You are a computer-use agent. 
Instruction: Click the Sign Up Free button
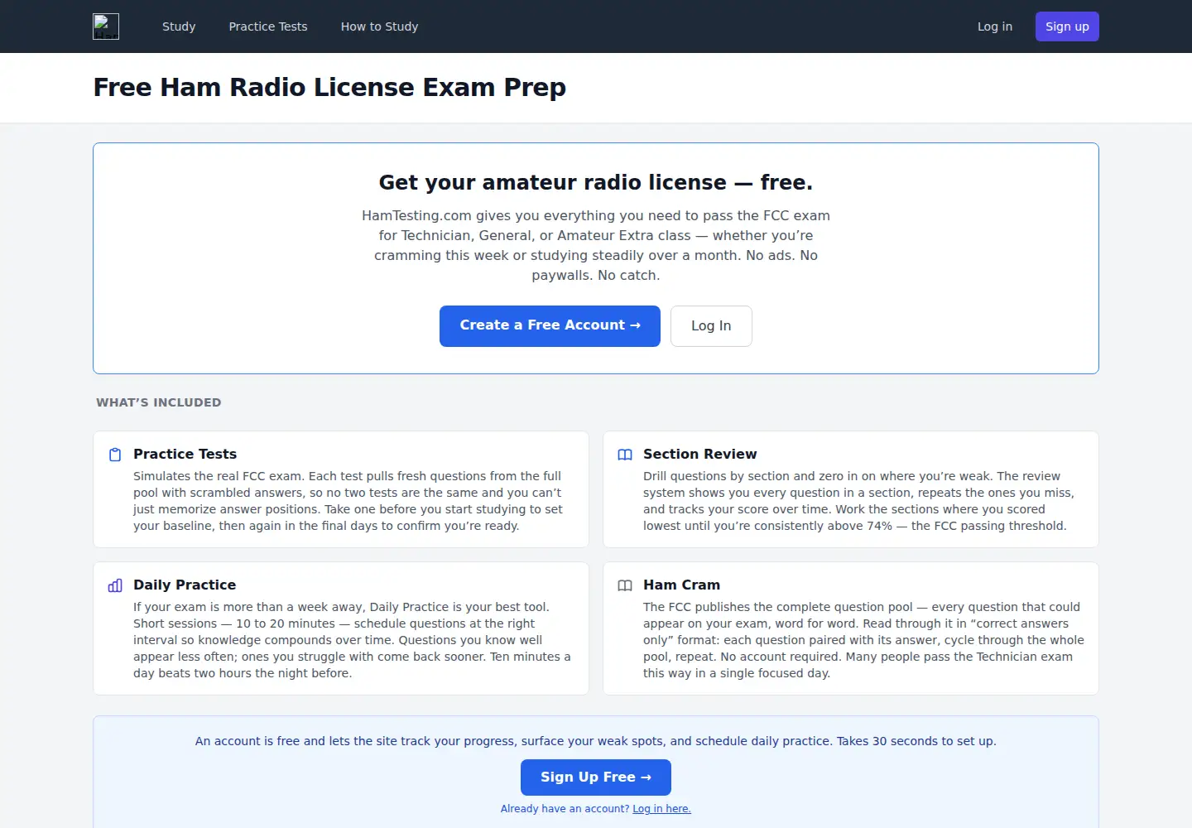tap(596, 777)
